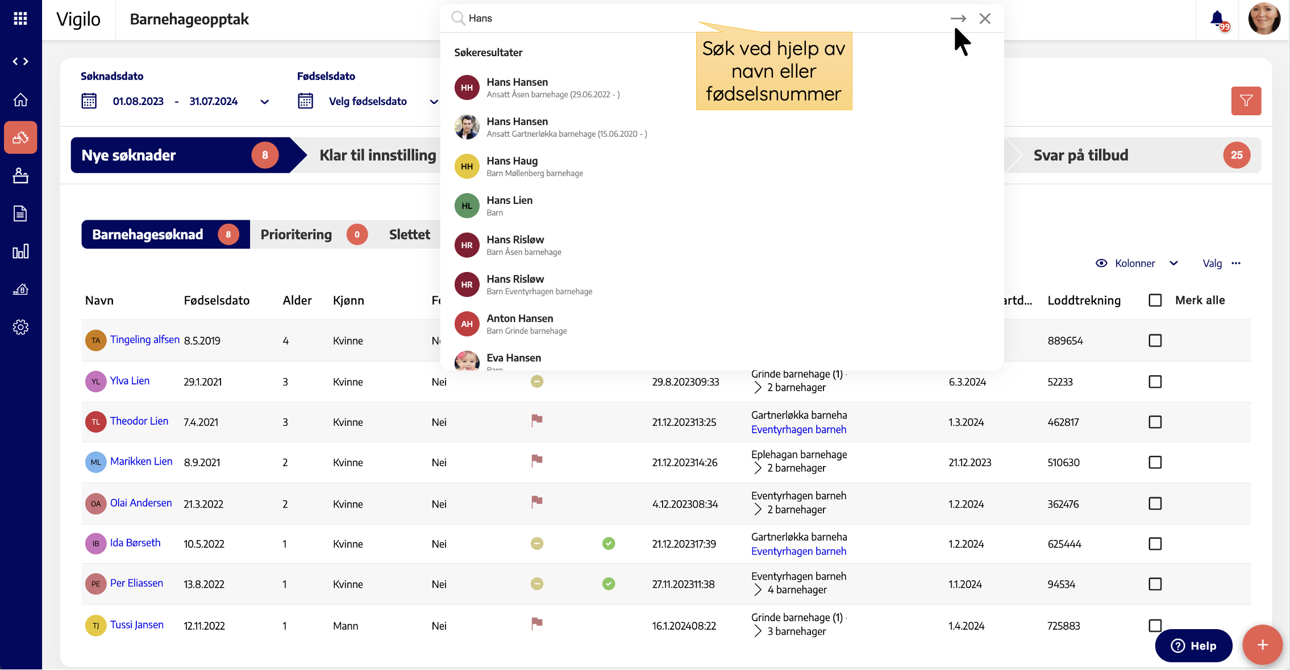Click the red filter funnel button
This screenshot has width=1290, height=670.
tap(1246, 101)
